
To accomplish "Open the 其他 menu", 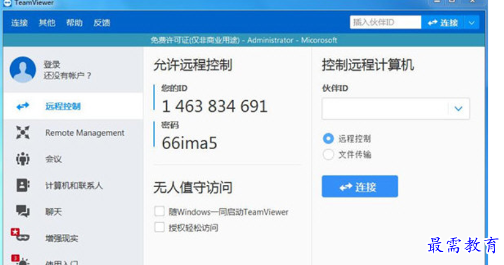I will pyautogui.click(x=47, y=23).
